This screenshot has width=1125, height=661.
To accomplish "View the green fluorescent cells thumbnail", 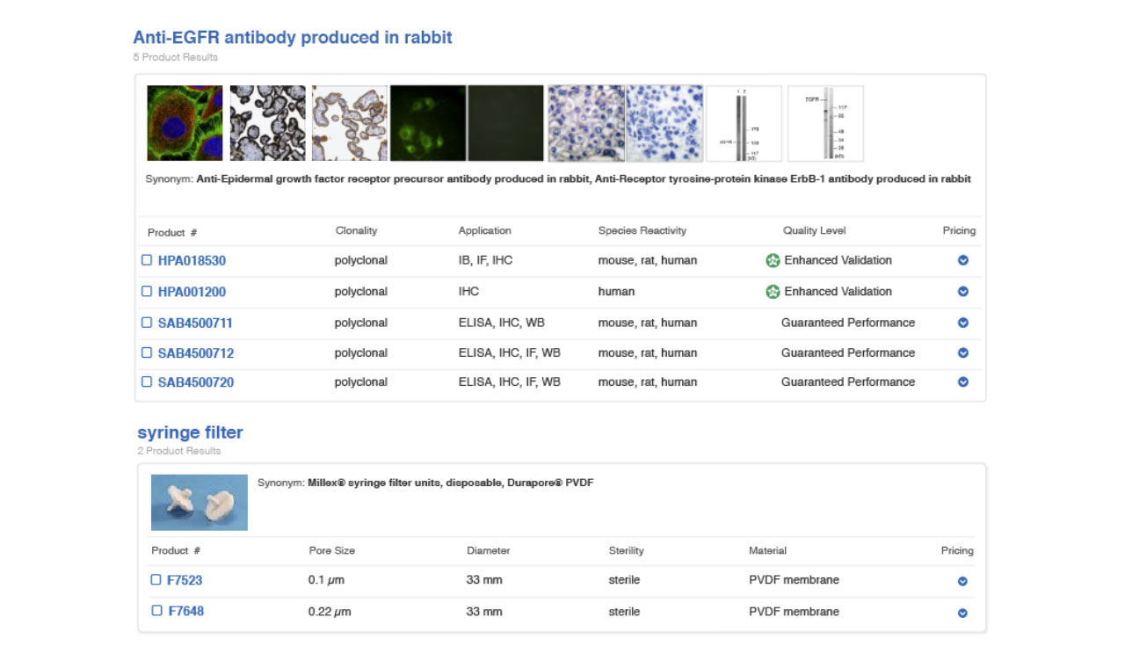I will (428, 123).
